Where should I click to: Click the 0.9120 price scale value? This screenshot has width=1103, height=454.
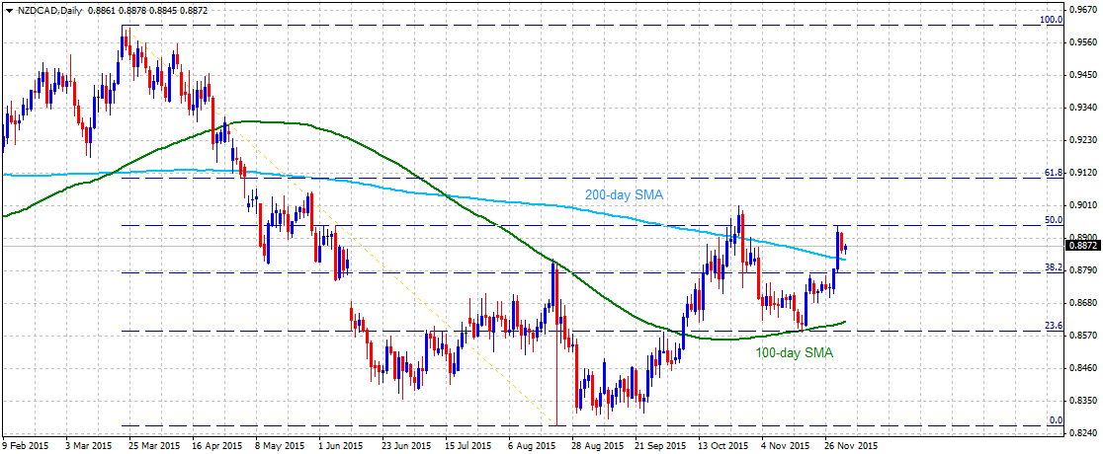pos(1083,172)
